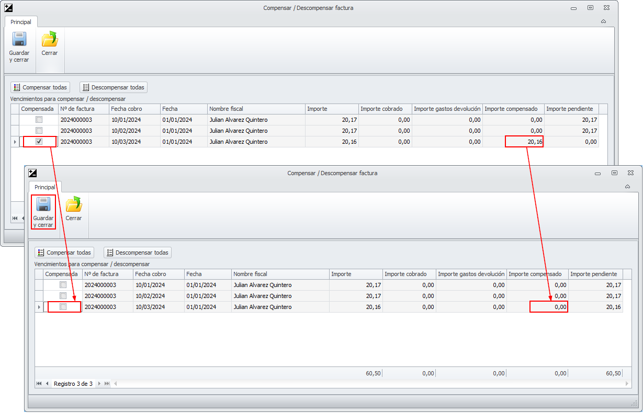Viewport: 643px width, 413px height.
Task: Go to first record in front window navigator
Action: (x=39, y=384)
